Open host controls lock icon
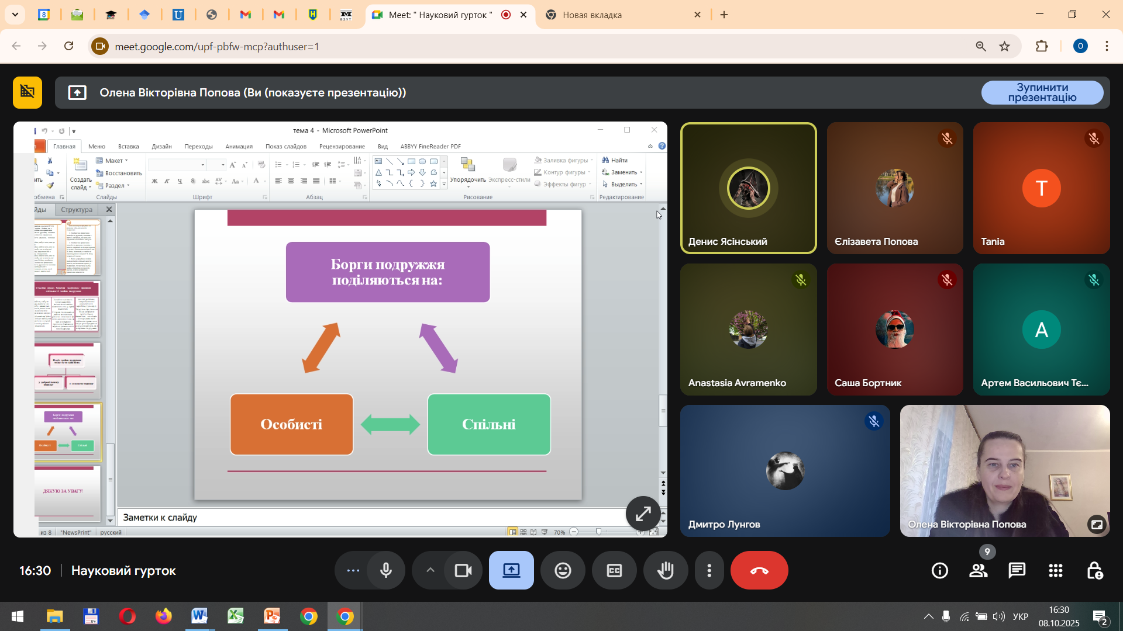Viewport: 1123px width, 631px height. [1094, 571]
